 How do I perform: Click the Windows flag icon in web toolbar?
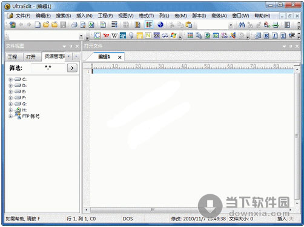173,36
